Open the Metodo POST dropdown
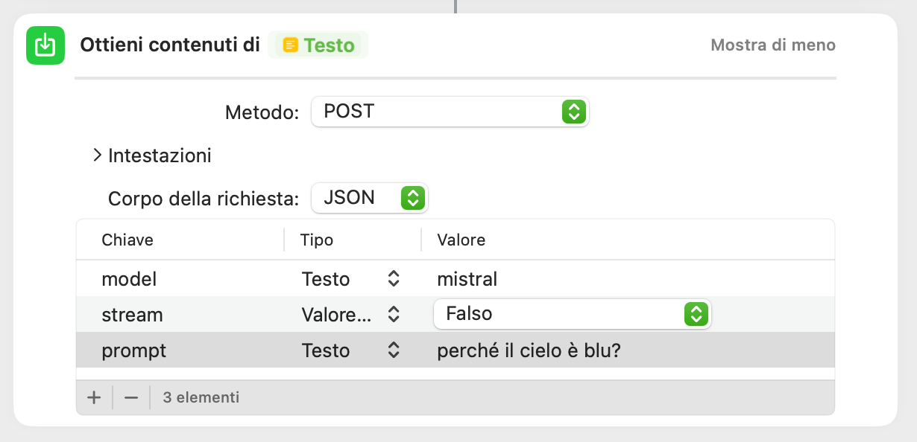 click(450, 112)
